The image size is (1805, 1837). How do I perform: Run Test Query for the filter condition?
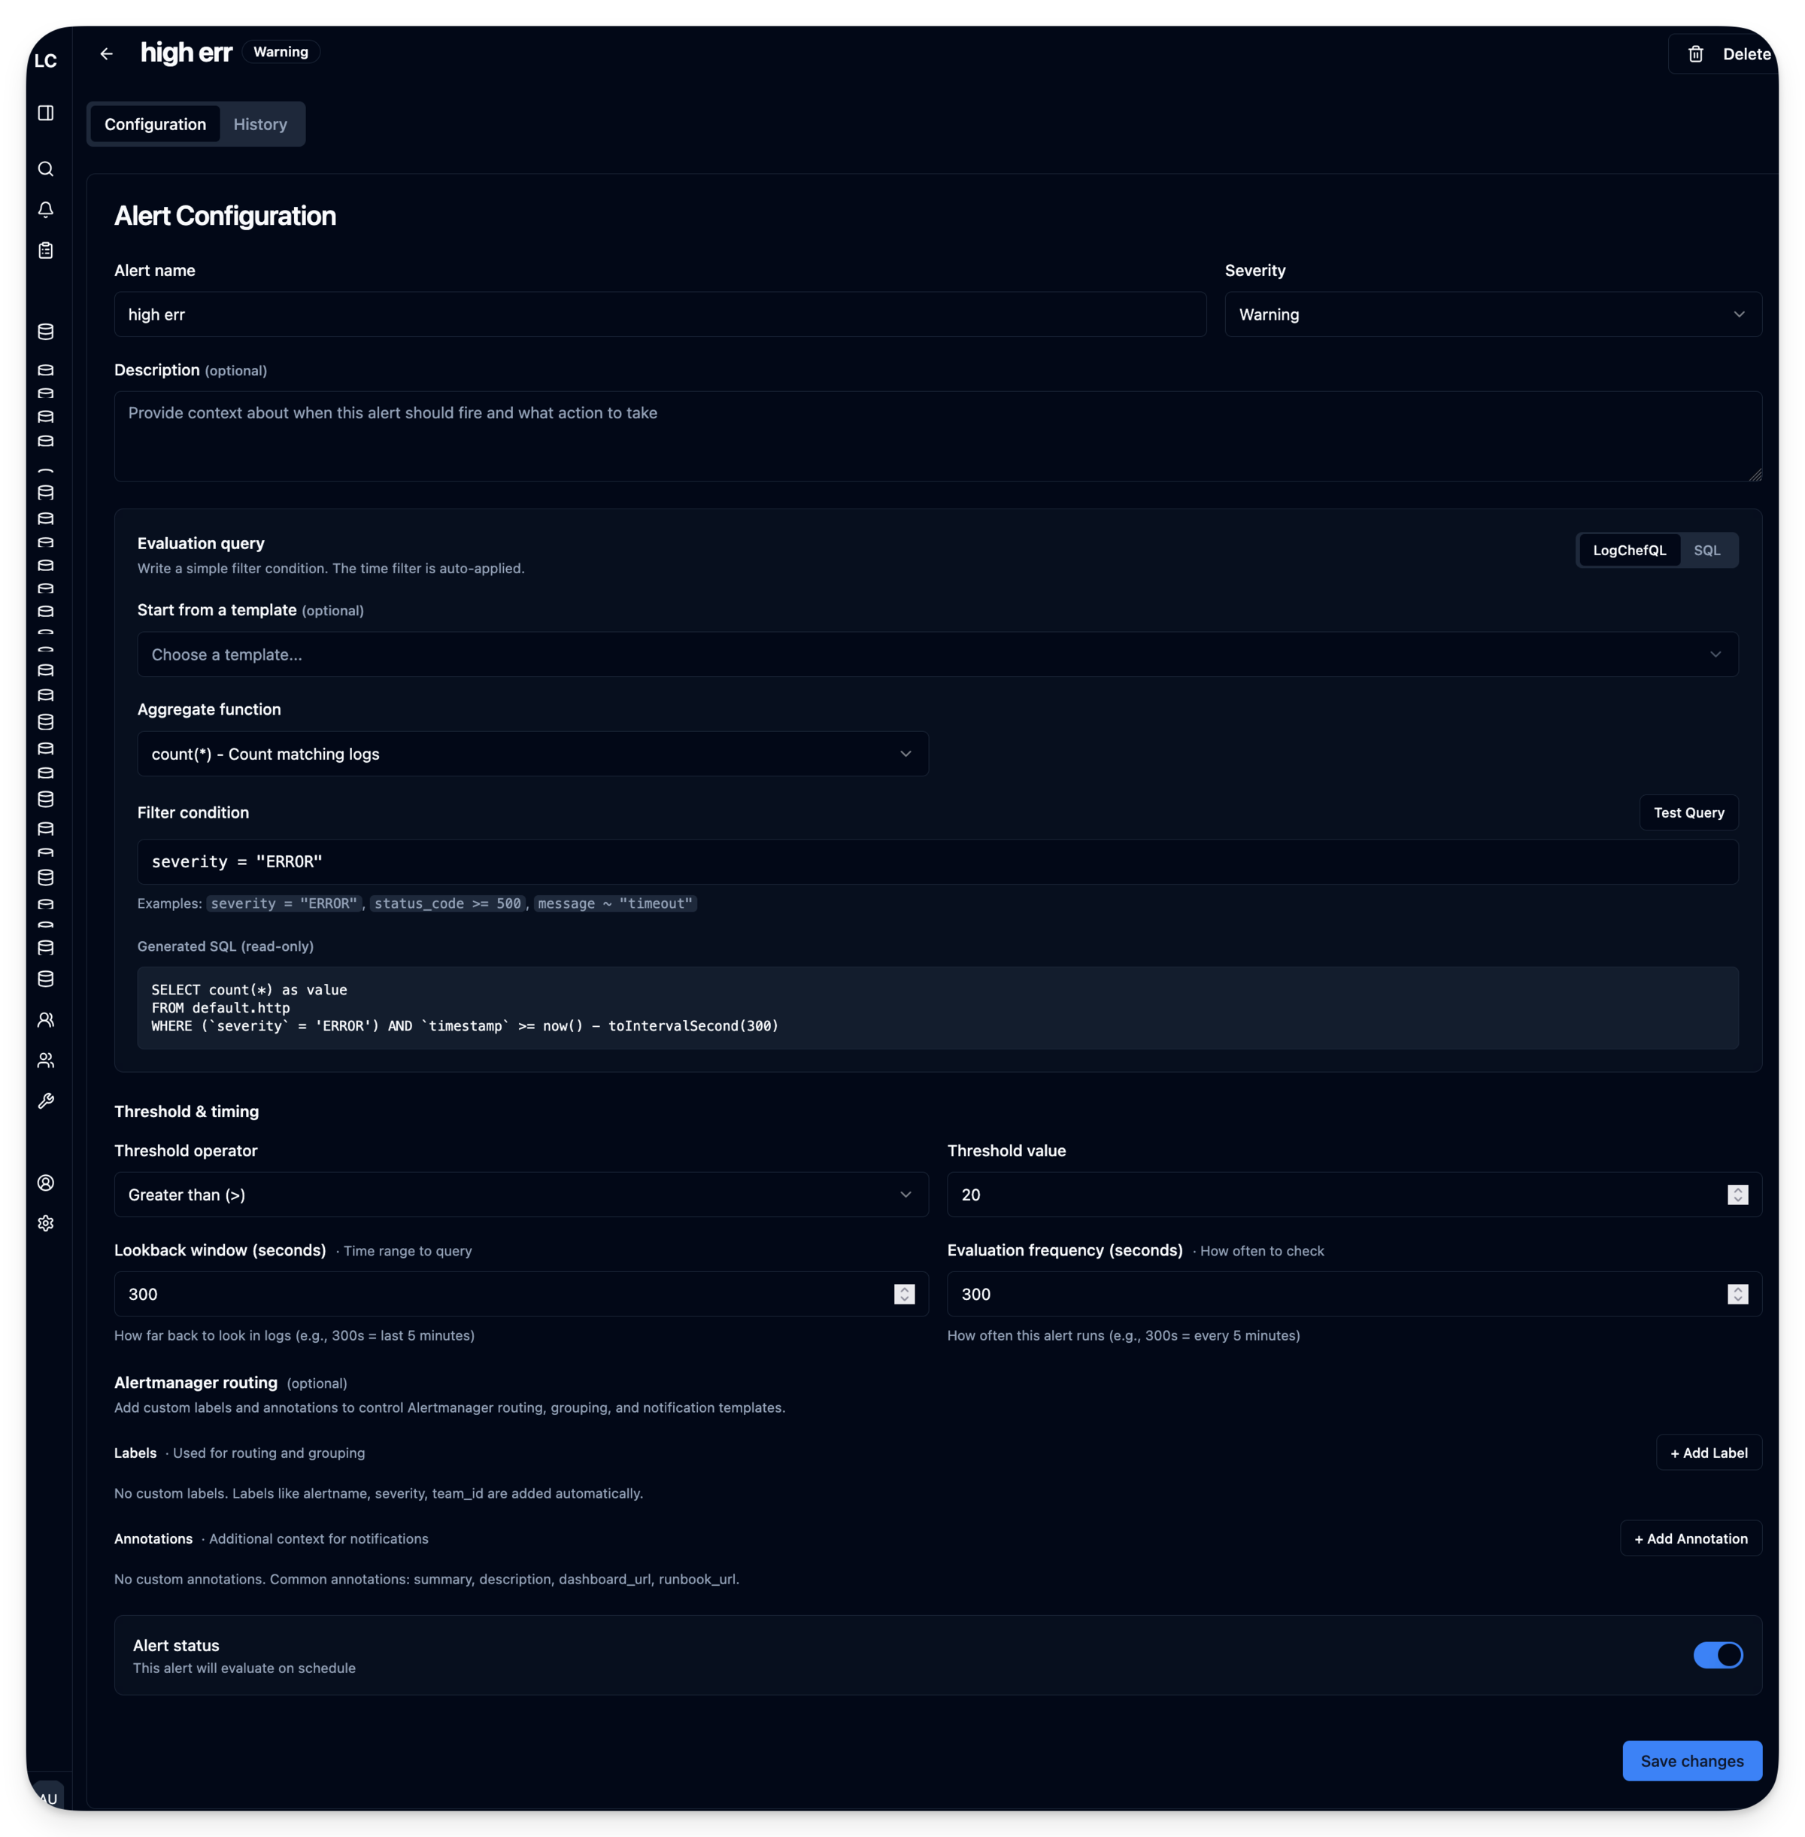point(1688,812)
